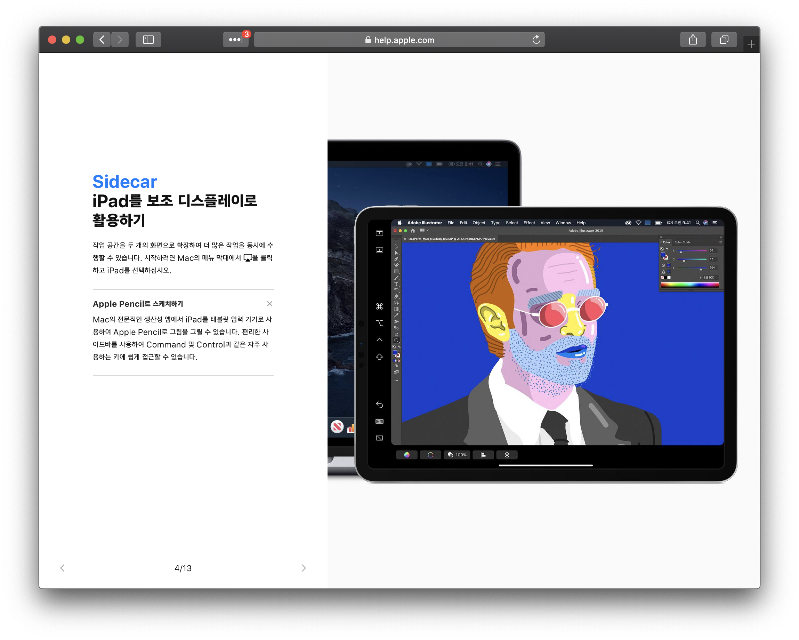The width and height of the screenshot is (799, 640).
Task: Open the Share button in toolbar
Action: (692, 40)
